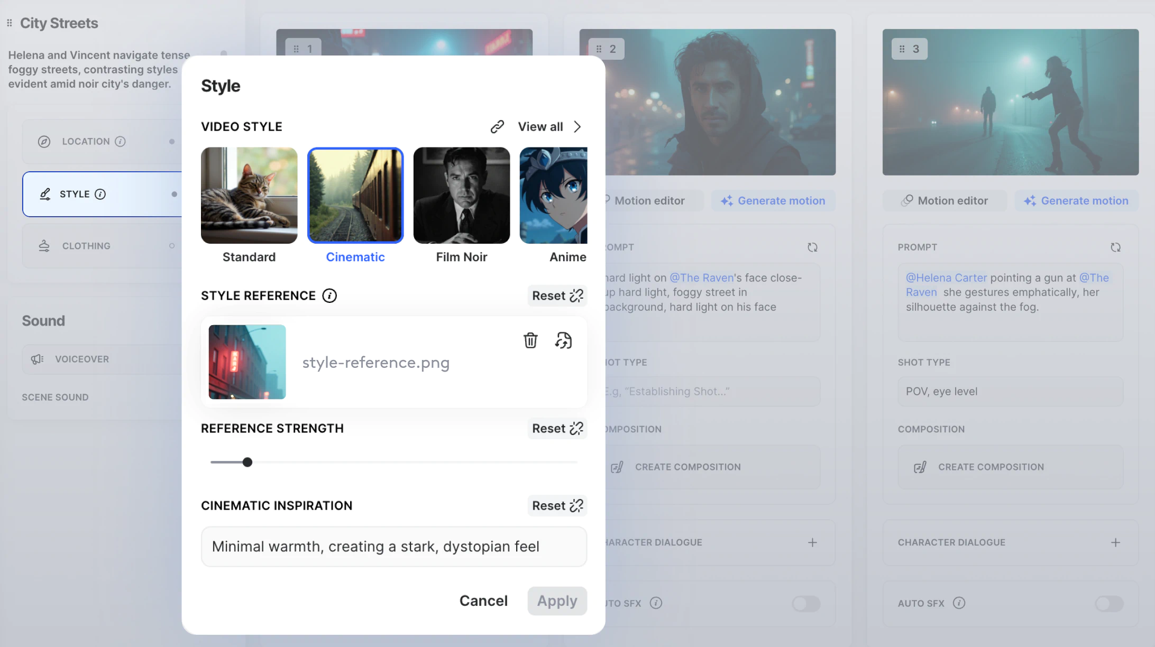This screenshot has width=1155, height=647.
Task: Open Scene Sound section
Action: click(55, 398)
